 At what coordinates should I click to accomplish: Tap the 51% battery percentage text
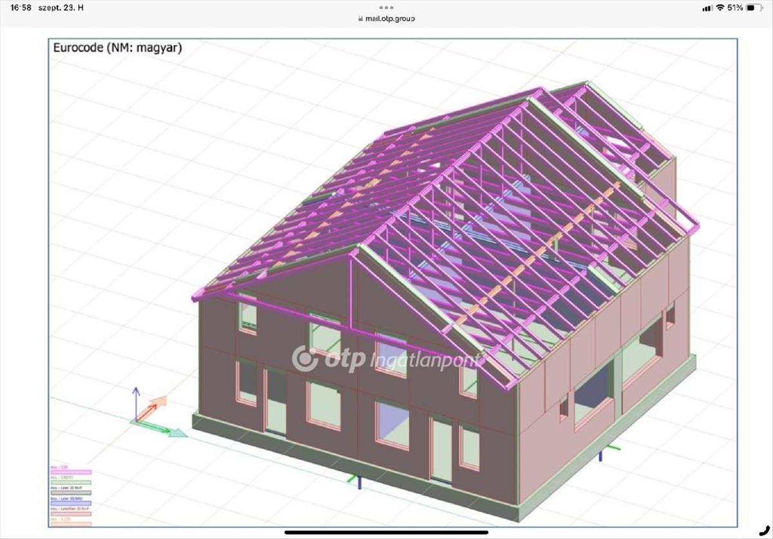[735, 8]
